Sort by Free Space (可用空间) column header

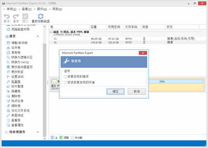[x=115, y=27]
